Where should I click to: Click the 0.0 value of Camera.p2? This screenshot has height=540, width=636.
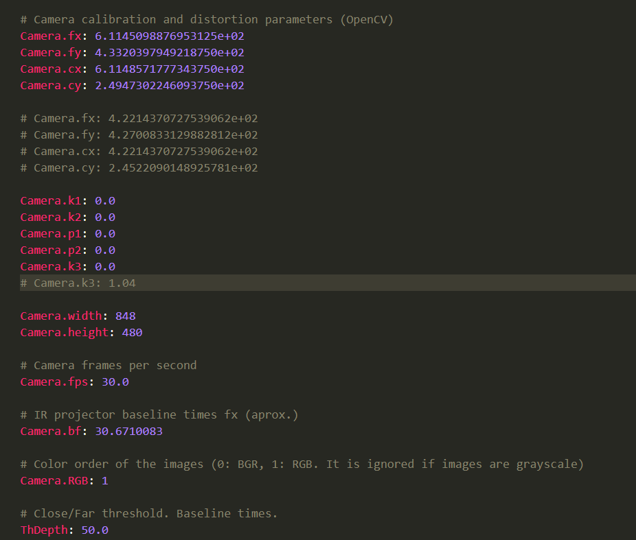point(105,250)
